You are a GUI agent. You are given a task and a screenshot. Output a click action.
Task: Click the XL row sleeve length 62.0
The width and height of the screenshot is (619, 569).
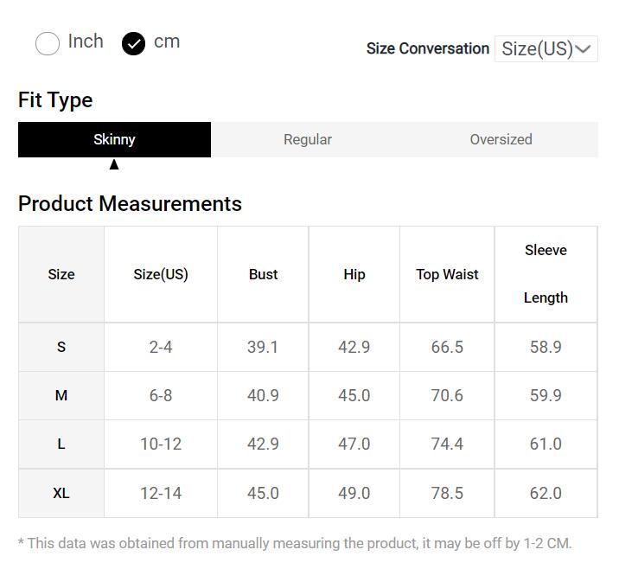click(x=546, y=493)
